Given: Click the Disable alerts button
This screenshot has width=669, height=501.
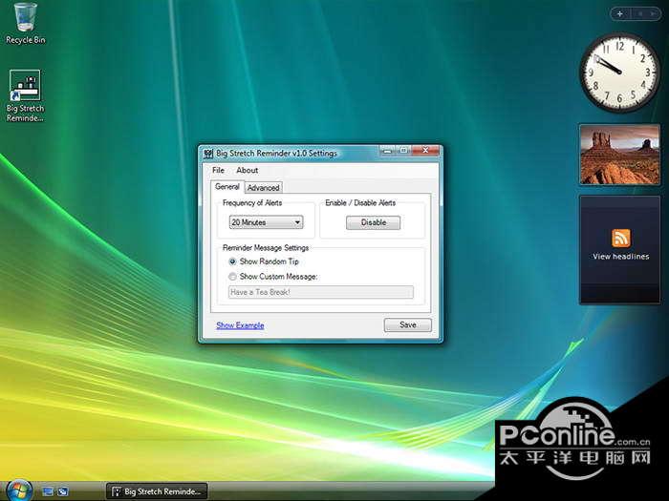Looking at the screenshot, I should [374, 222].
